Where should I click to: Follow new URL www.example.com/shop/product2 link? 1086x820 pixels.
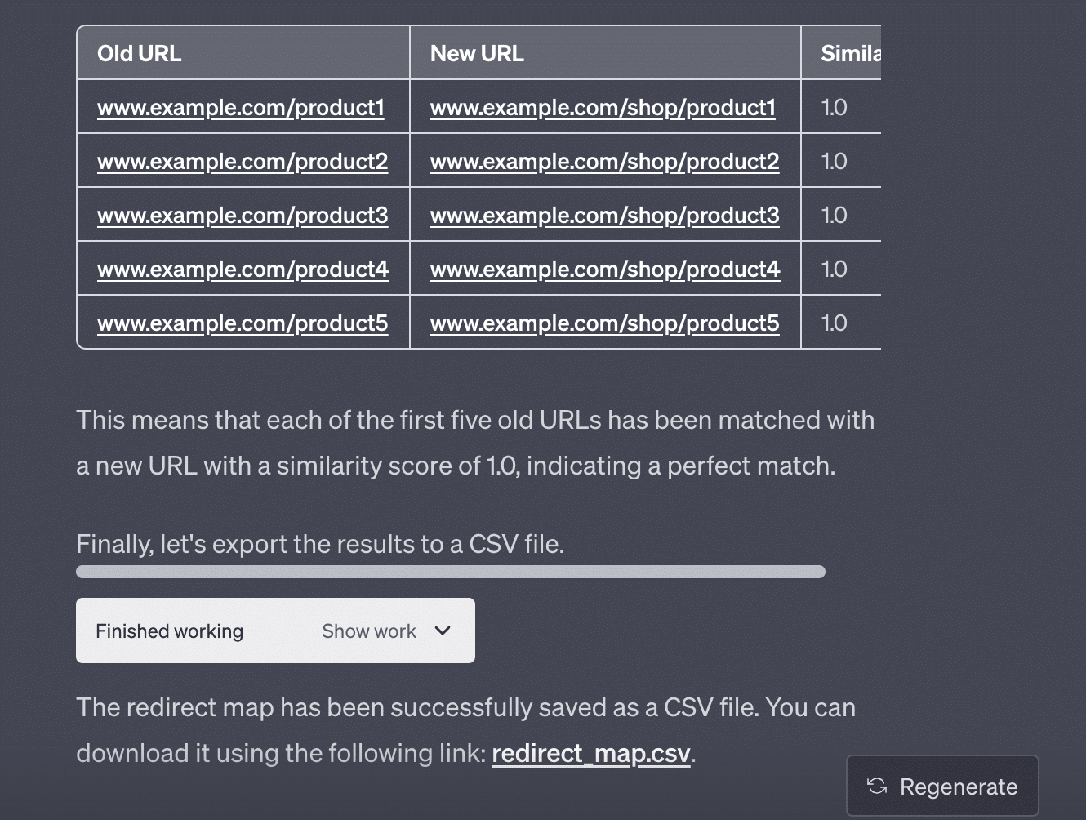604,162
